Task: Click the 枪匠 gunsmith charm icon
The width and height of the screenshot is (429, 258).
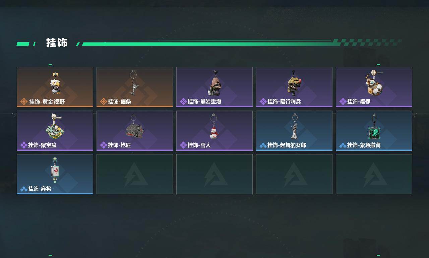Action: click(134, 126)
